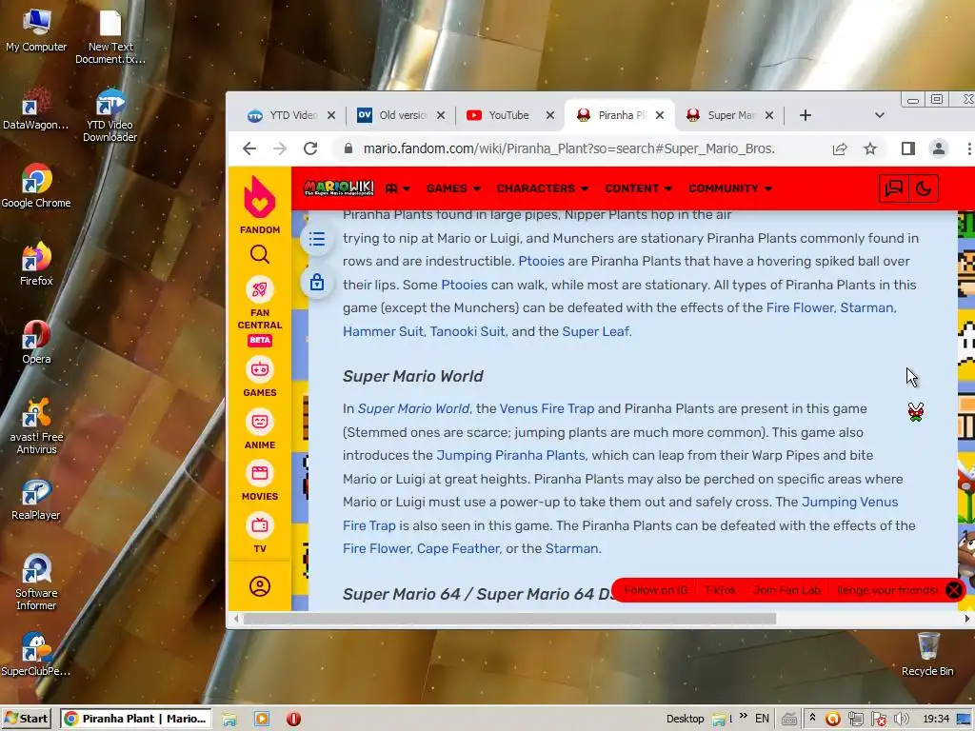
Task: Click the Piranha Plant taskbar button
Action: tap(135, 719)
